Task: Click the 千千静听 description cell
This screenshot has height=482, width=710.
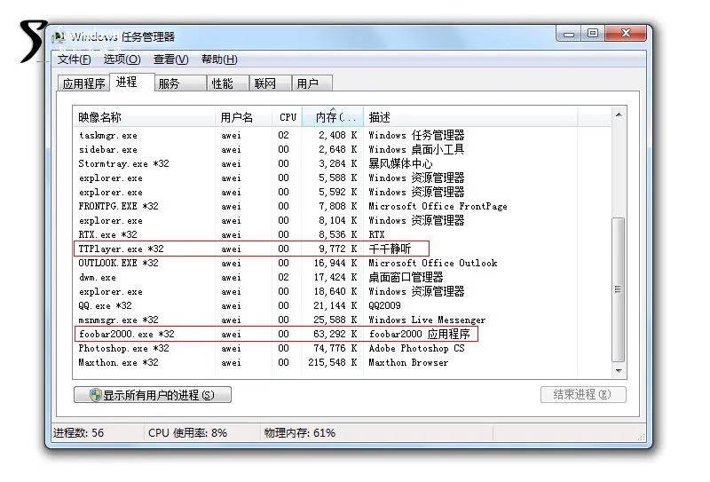Action: (x=390, y=249)
